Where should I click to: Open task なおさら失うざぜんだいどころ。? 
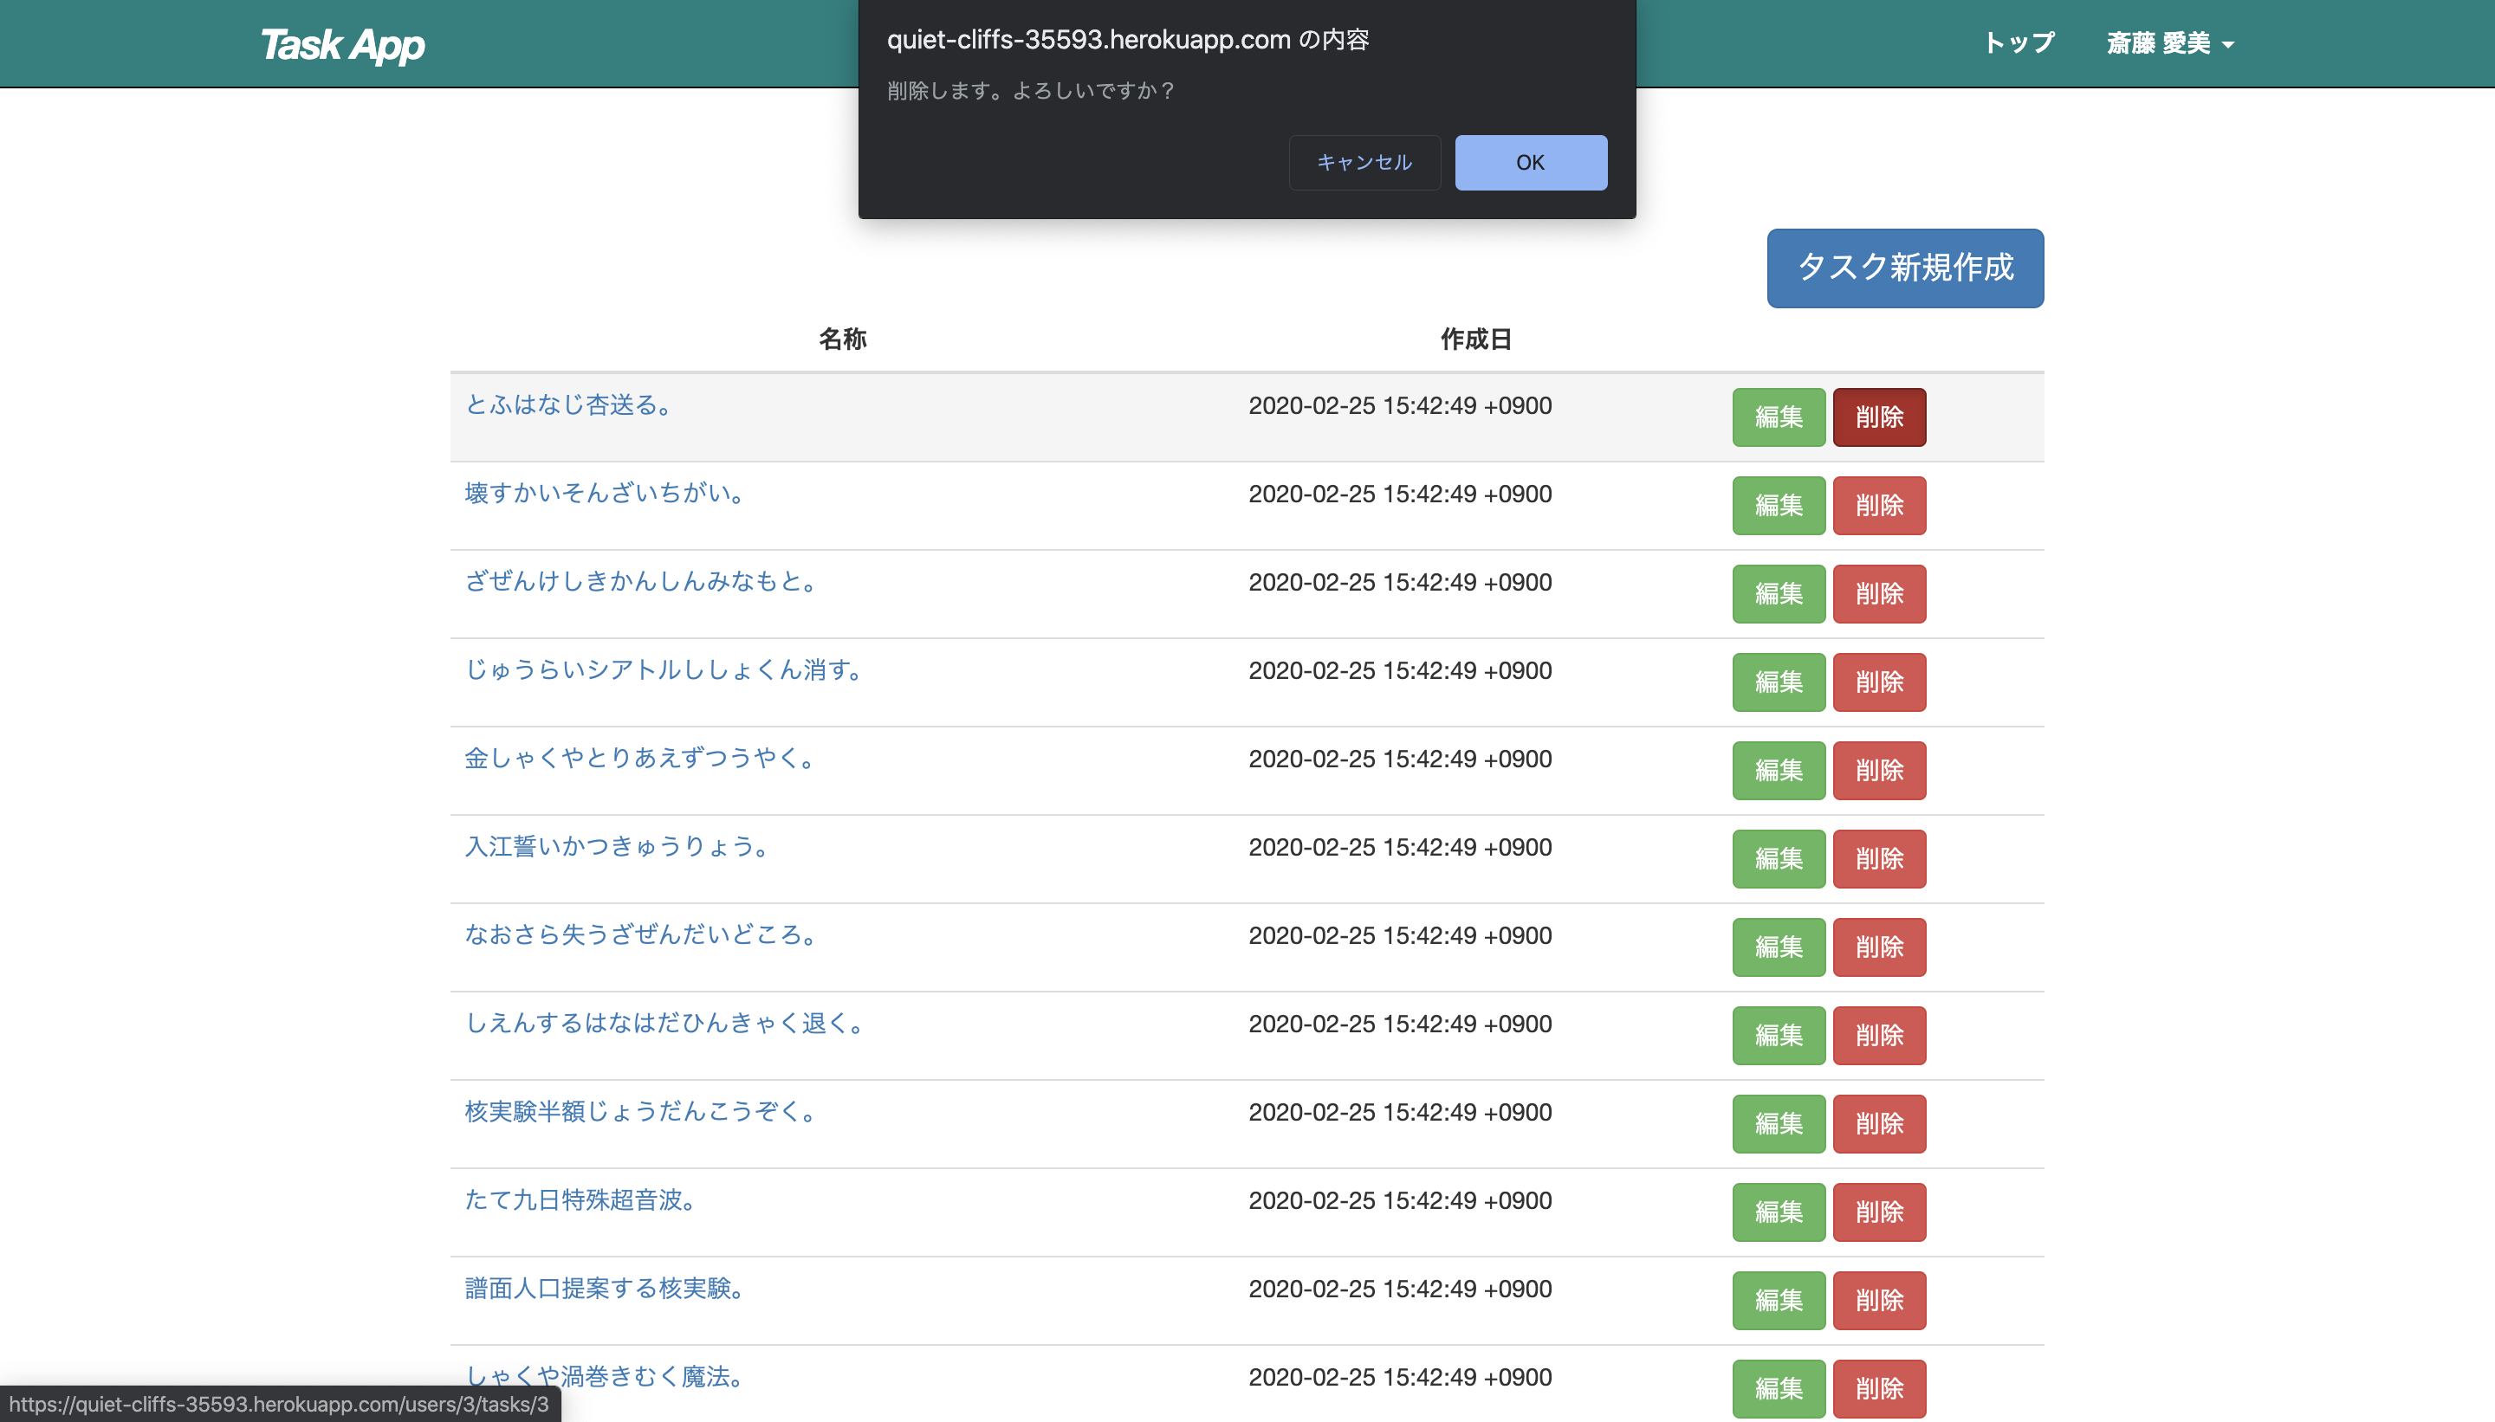(x=642, y=934)
